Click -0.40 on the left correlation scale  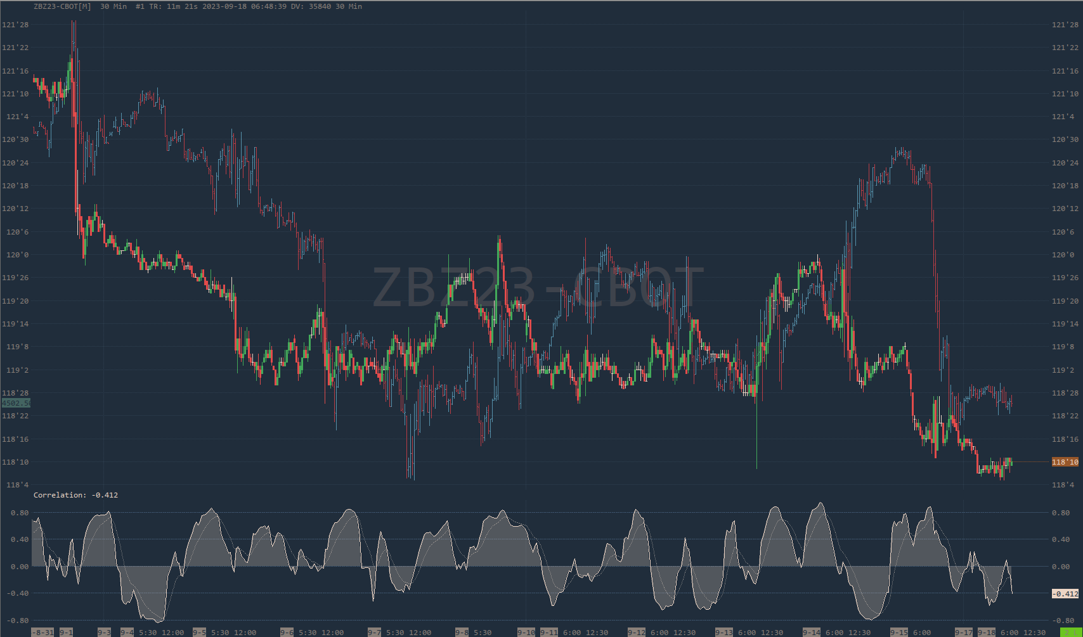(x=17, y=593)
